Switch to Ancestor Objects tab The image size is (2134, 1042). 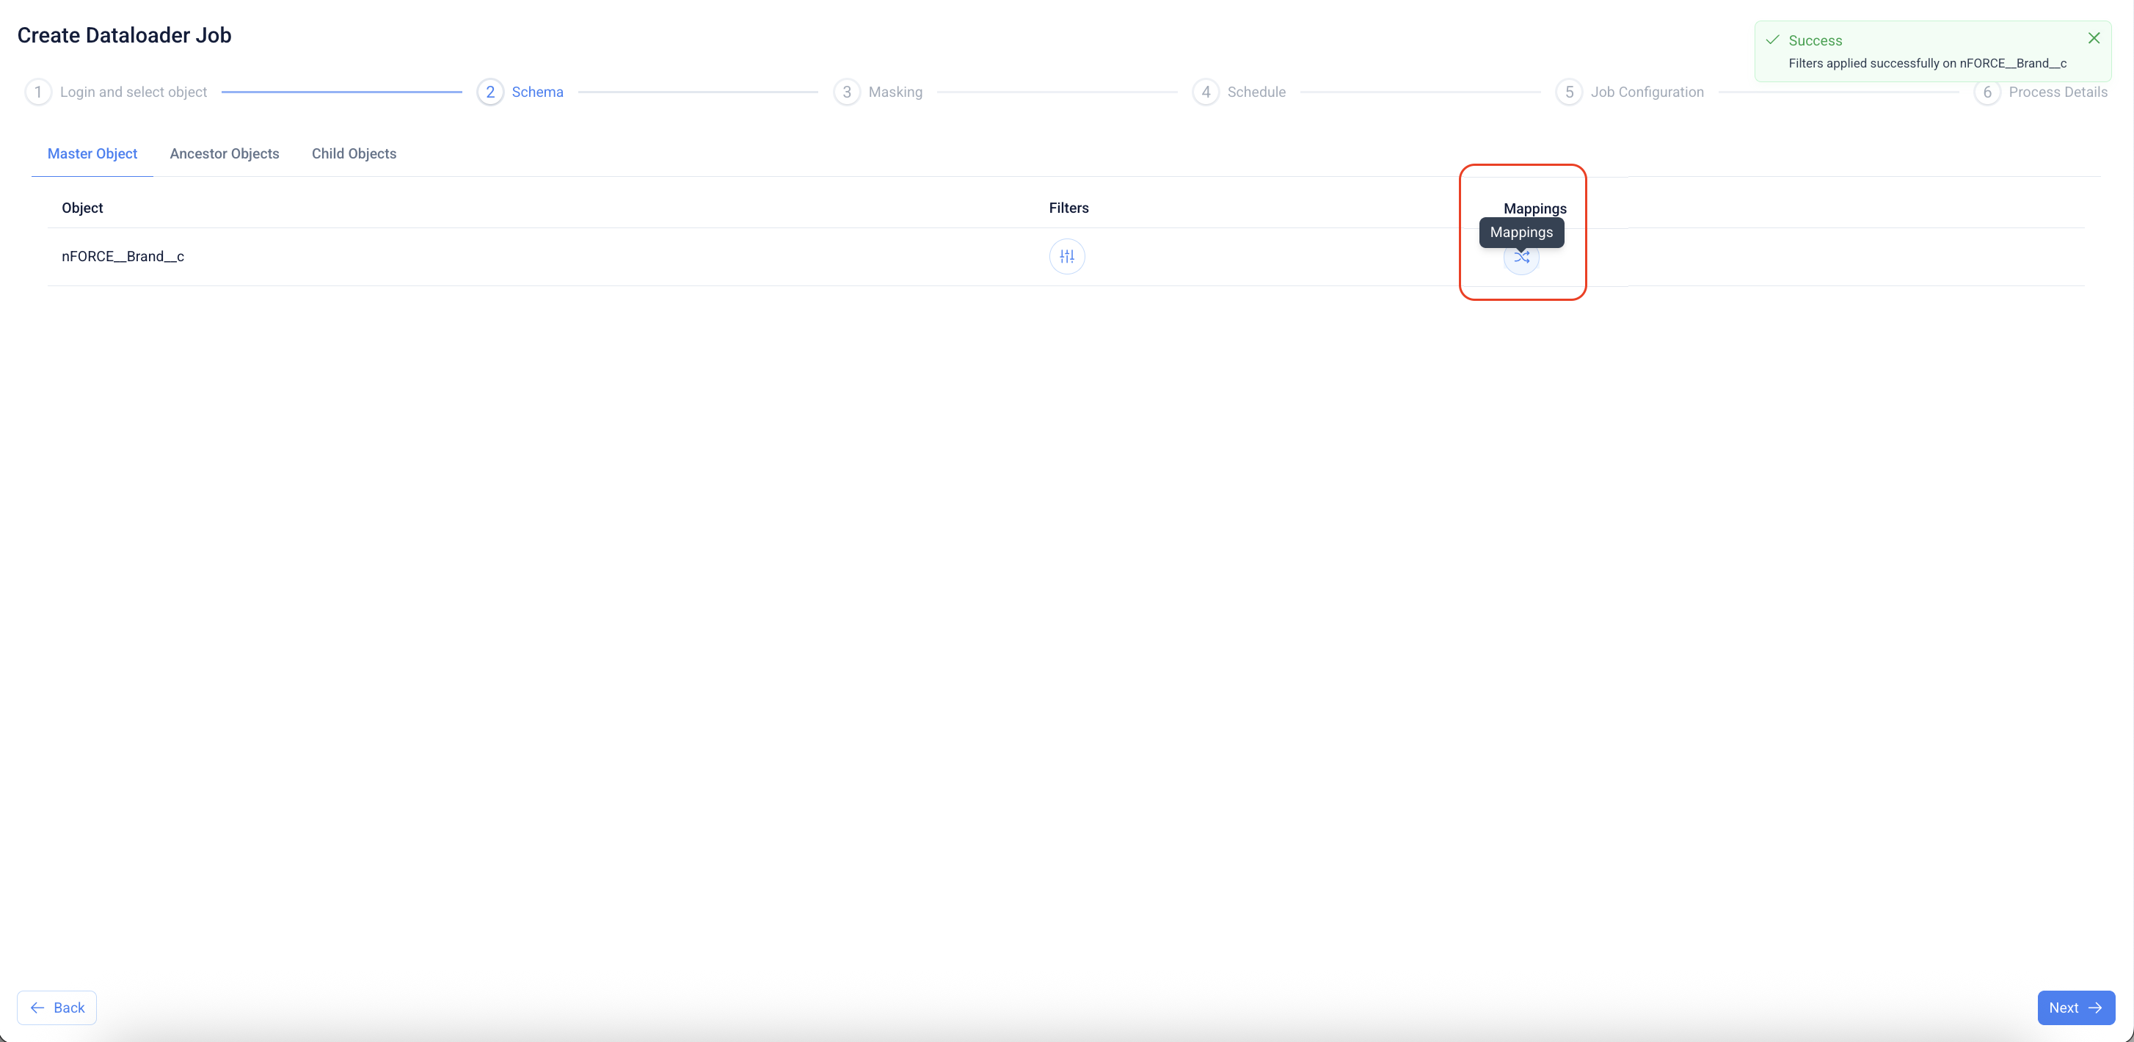tap(224, 153)
